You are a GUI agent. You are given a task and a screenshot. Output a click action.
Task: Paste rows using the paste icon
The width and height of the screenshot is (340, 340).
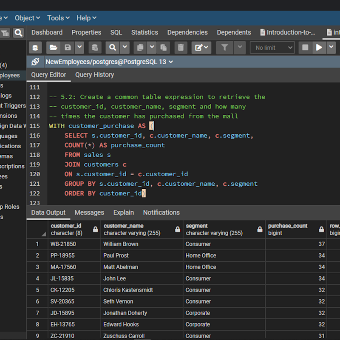point(163,47)
